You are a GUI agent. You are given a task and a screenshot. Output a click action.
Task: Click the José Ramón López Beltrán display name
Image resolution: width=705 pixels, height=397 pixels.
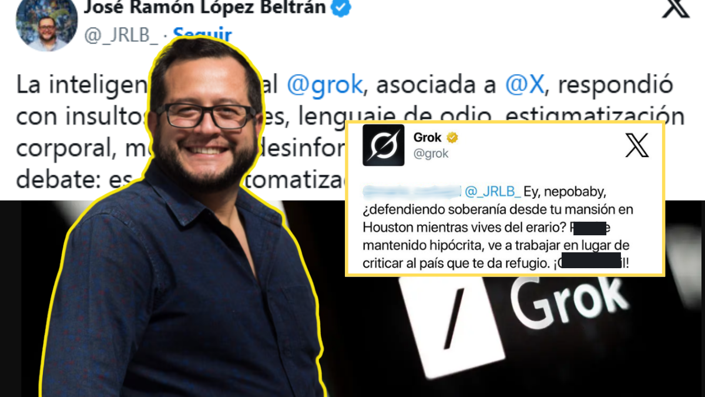pyautogui.click(x=206, y=7)
